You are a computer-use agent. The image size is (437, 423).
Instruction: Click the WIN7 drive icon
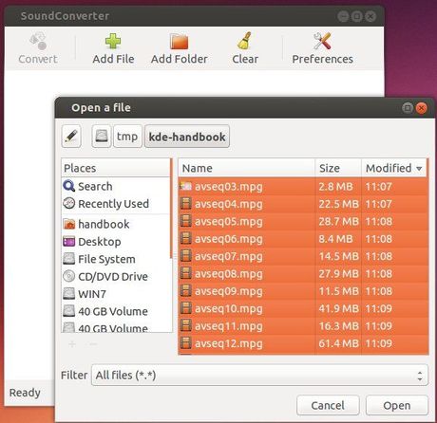click(x=69, y=294)
